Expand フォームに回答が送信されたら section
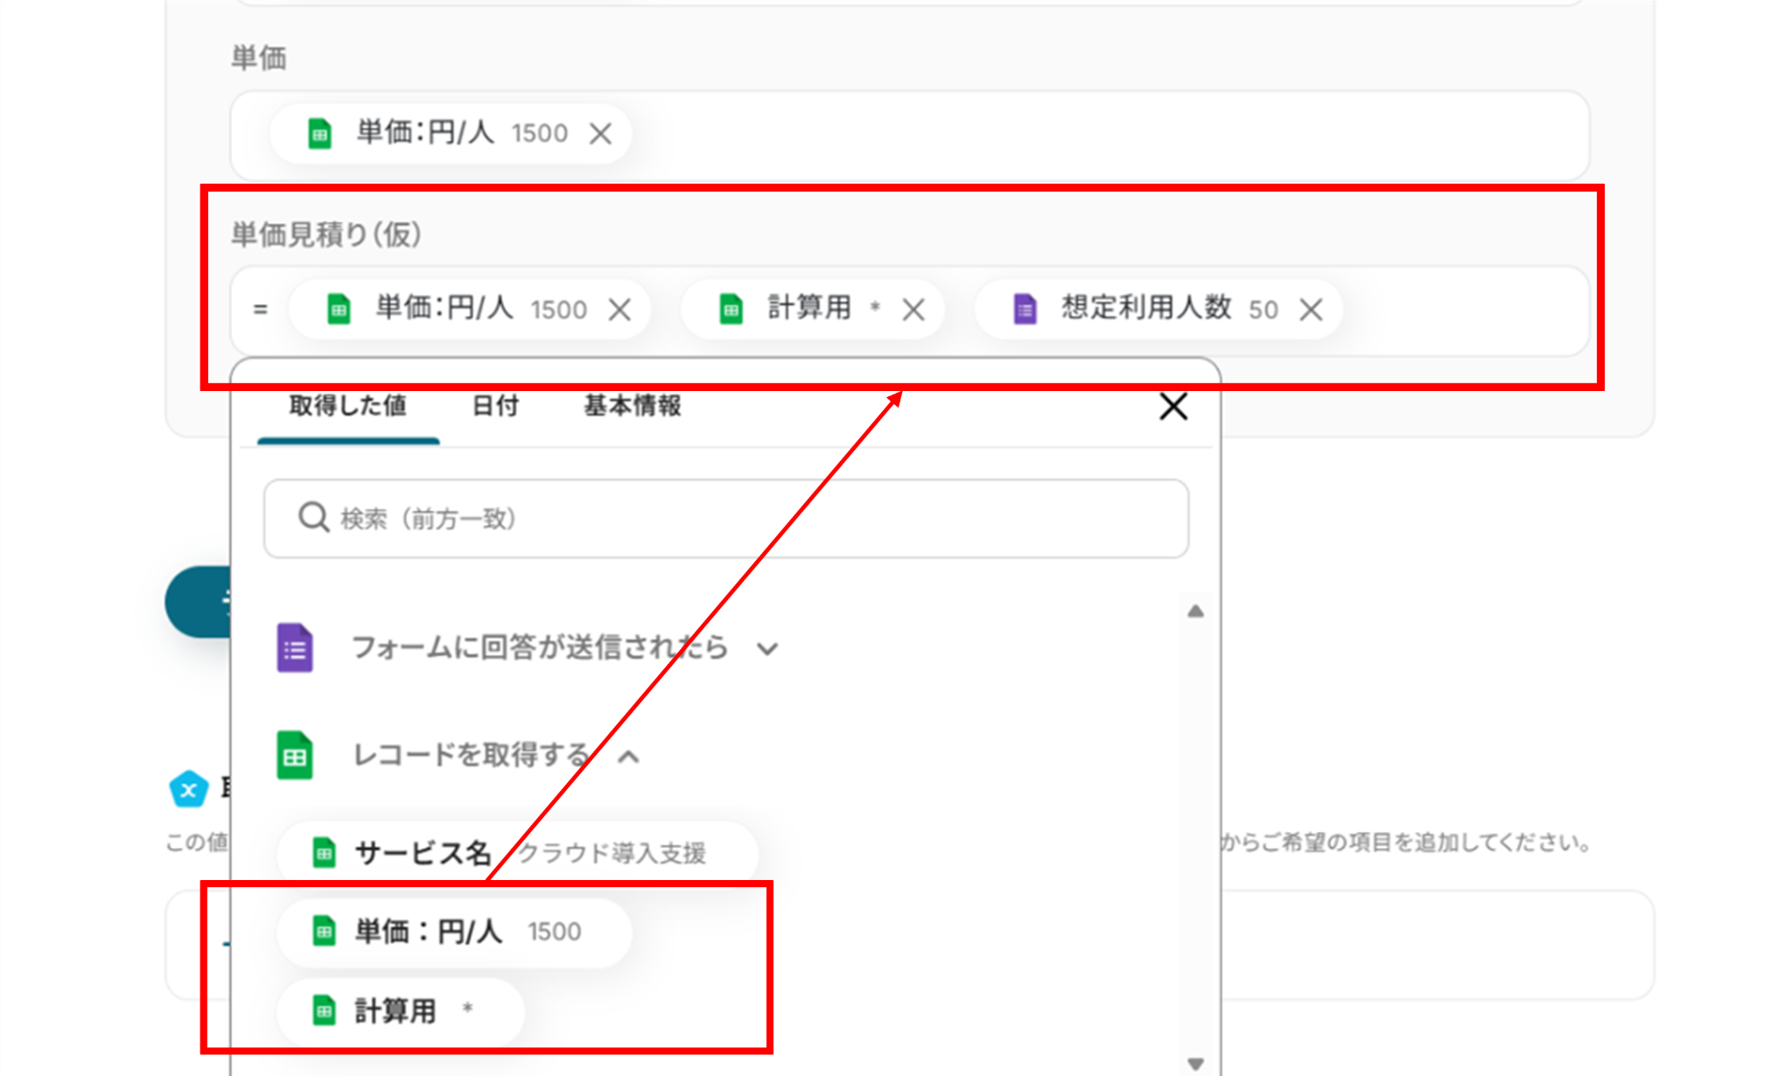 coord(767,649)
